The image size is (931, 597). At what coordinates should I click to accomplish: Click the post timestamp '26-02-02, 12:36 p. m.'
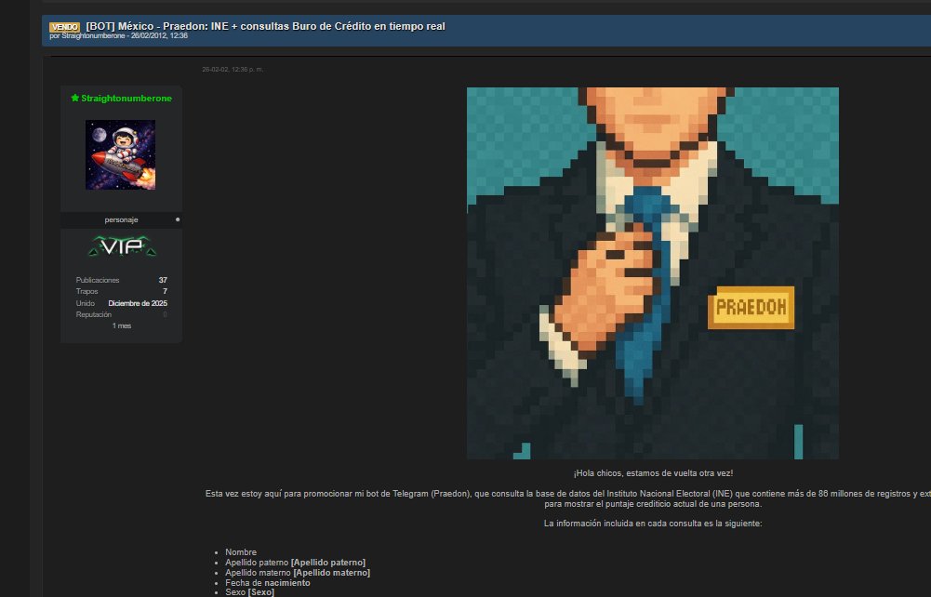click(x=233, y=70)
